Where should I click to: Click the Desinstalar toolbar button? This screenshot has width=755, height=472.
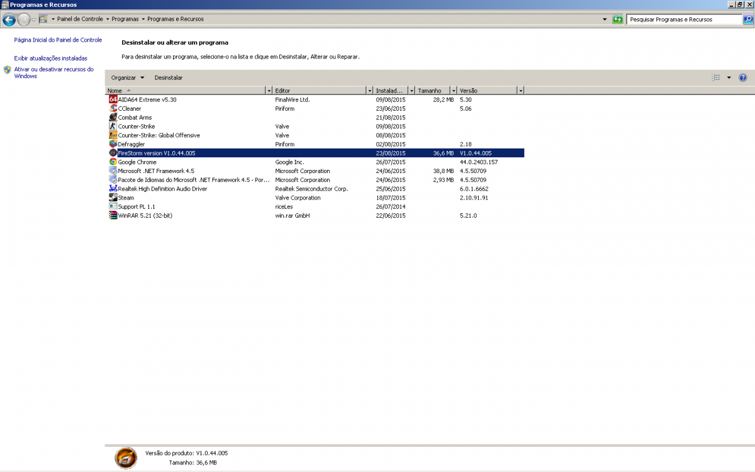169,77
